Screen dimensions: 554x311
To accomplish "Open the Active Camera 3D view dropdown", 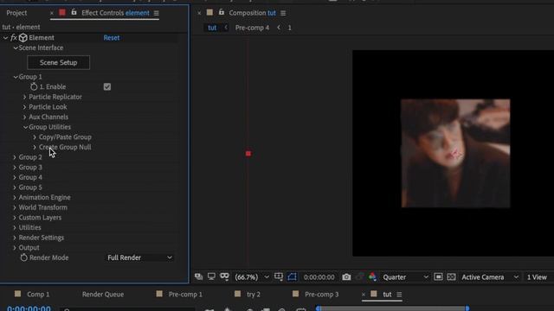I will coord(490,277).
